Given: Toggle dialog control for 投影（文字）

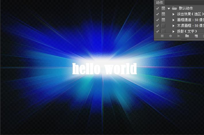Looking at the screenshot, I should pos(163,31).
